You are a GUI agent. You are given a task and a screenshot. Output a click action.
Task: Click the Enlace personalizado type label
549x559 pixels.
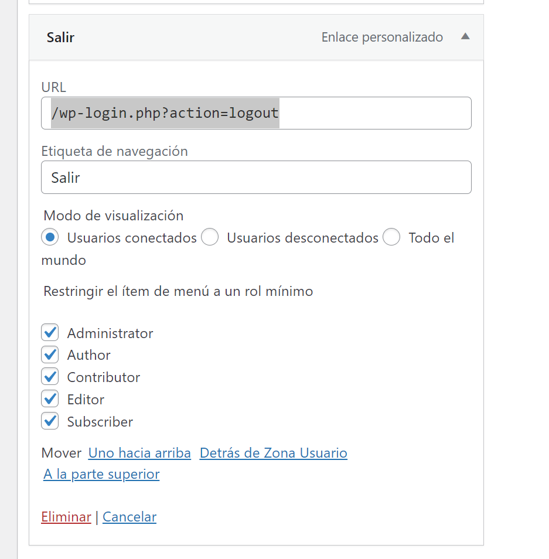tap(382, 38)
